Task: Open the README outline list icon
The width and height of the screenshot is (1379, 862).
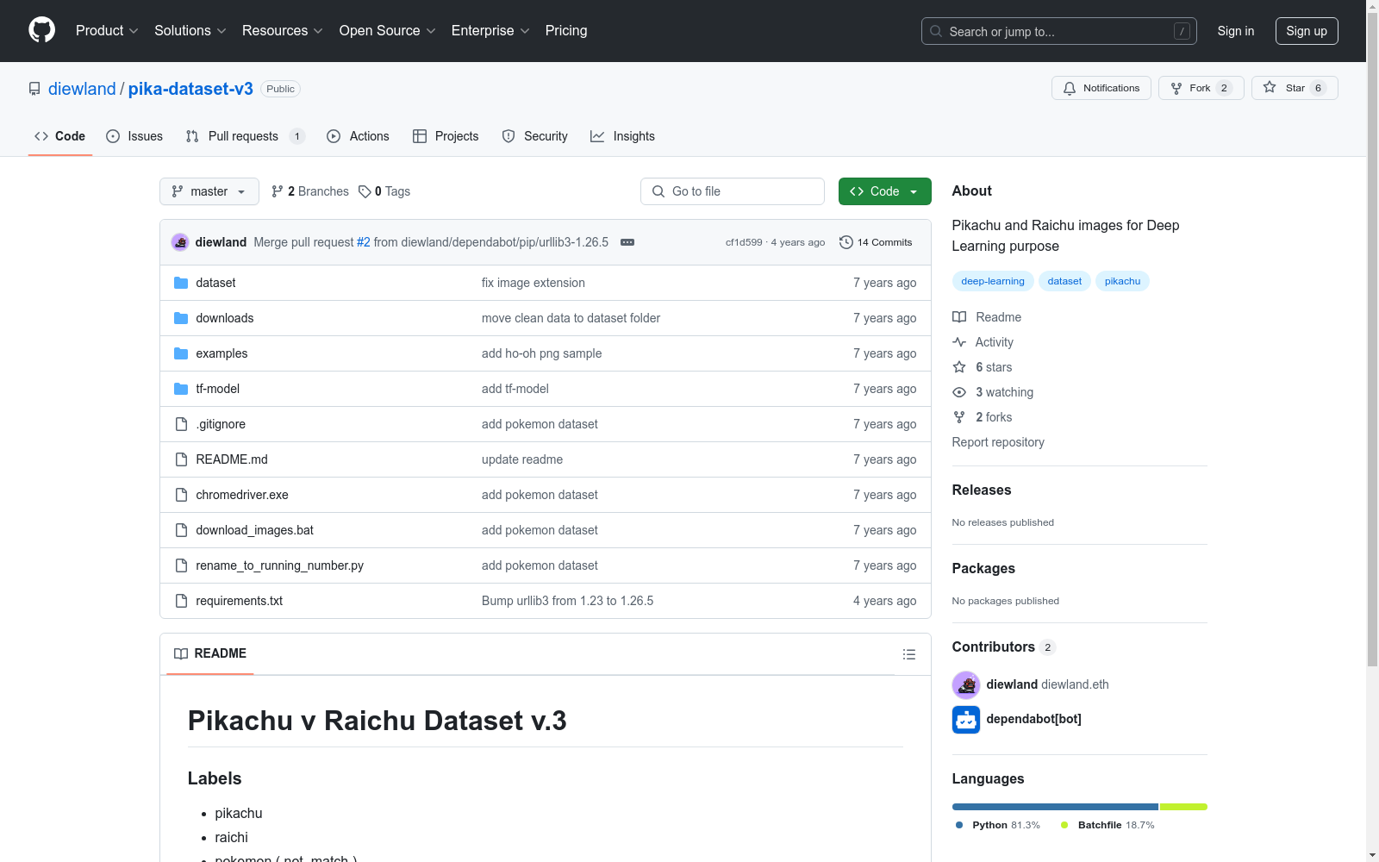Action: coord(908,654)
